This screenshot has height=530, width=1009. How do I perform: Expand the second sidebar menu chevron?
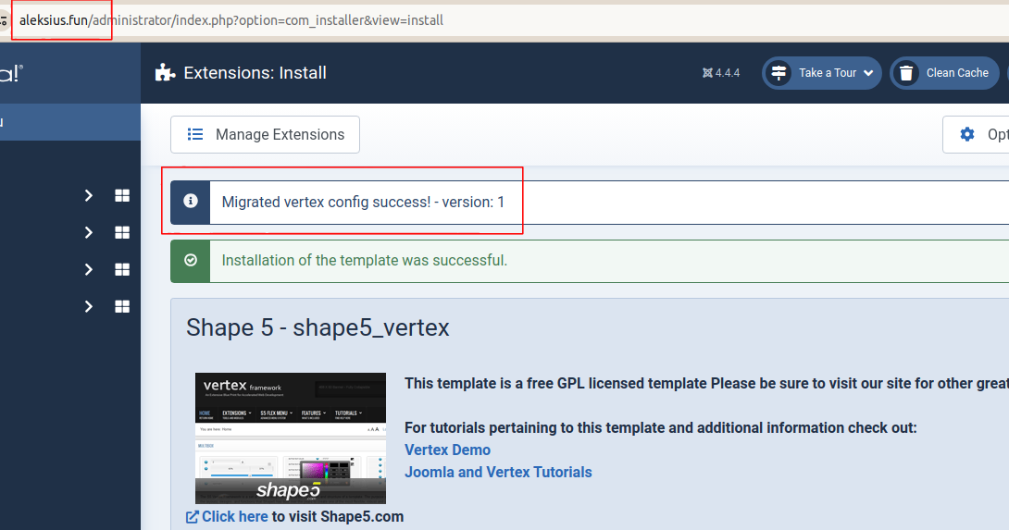point(89,232)
